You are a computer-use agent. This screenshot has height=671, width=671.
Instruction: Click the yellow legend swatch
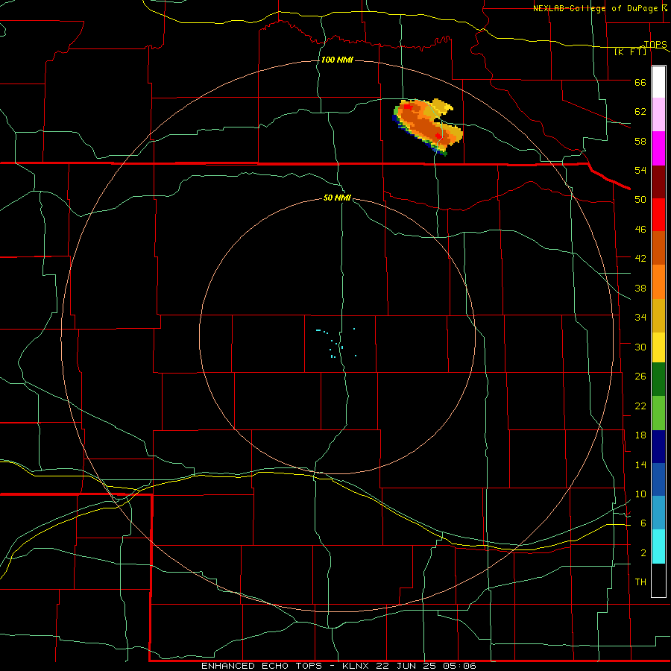point(658,347)
